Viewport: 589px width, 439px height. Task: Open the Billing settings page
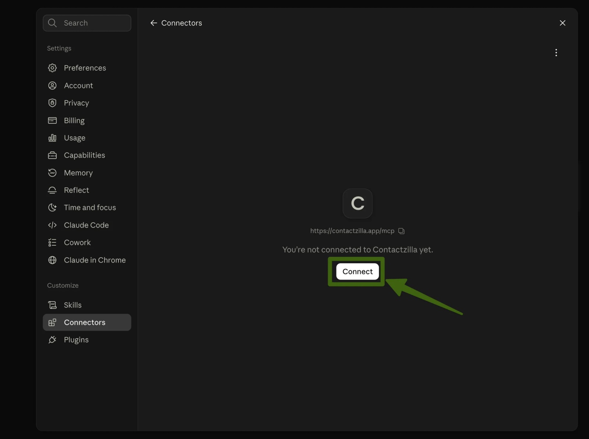click(87, 120)
